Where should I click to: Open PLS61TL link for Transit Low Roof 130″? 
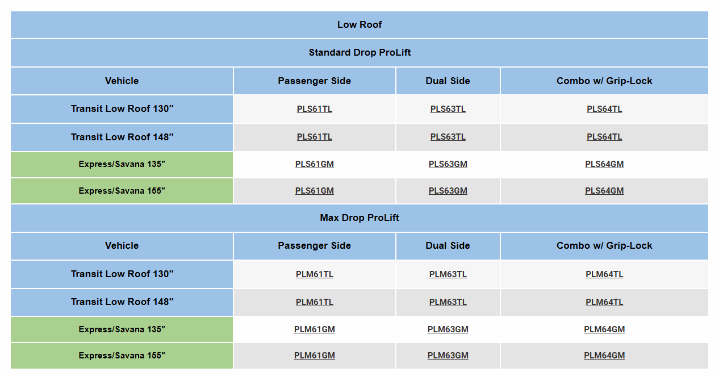(314, 109)
